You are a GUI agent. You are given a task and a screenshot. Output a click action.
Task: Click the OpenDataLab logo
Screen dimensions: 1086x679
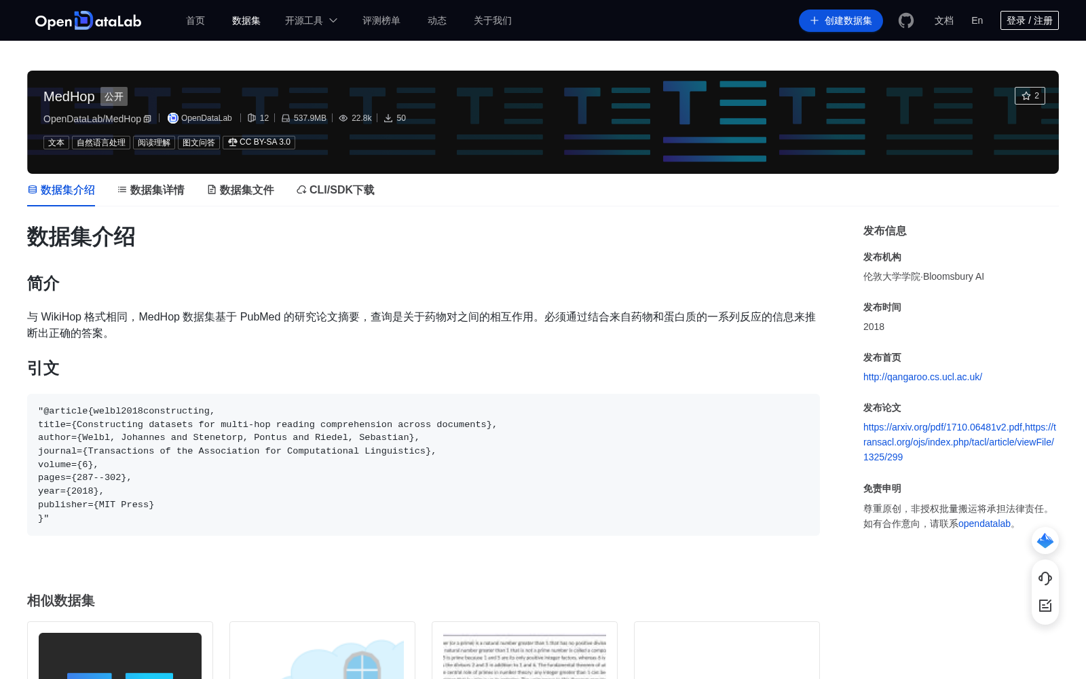88,20
